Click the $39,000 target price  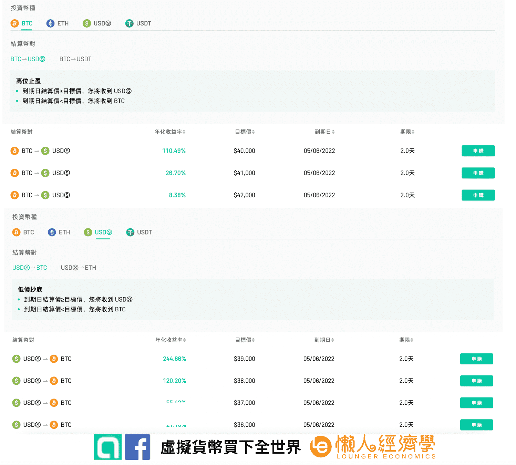tap(245, 359)
